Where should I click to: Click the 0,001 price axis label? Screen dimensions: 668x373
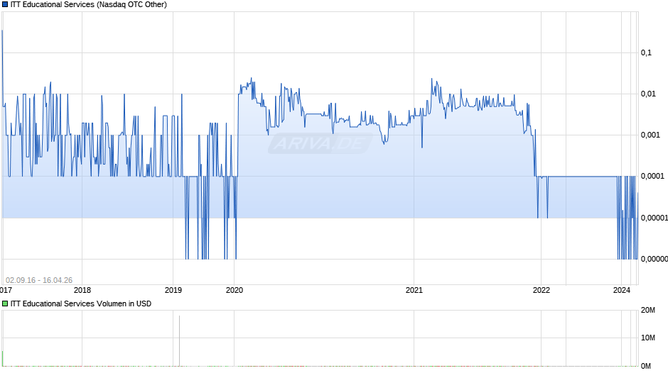coord(650,135)
